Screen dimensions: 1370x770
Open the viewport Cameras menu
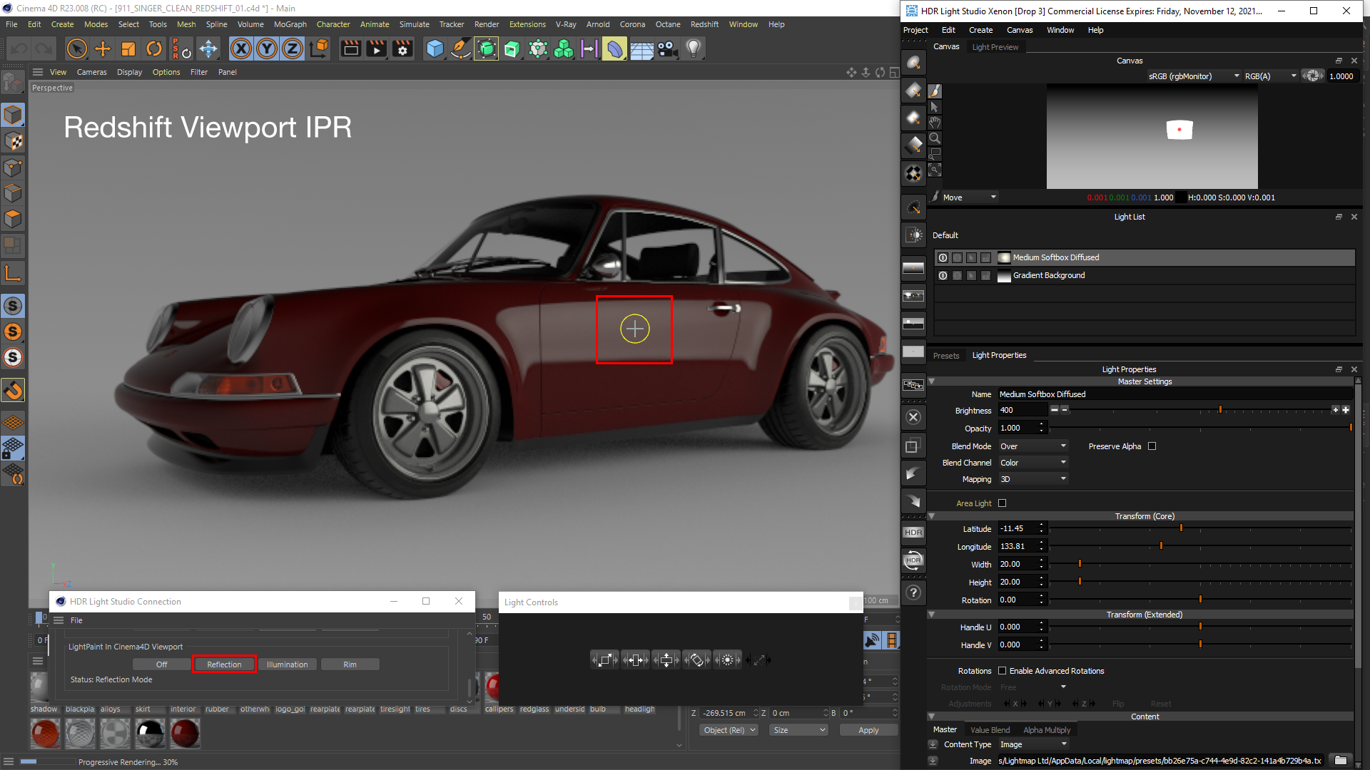point(91,72)
